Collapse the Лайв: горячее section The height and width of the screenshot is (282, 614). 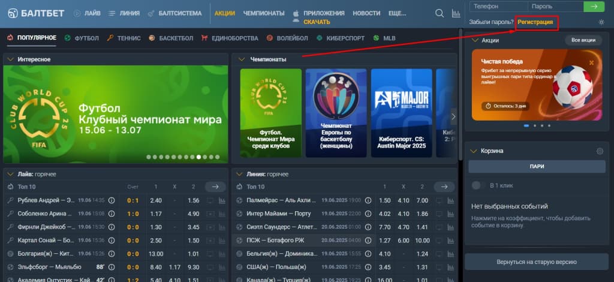click(10, 174)
